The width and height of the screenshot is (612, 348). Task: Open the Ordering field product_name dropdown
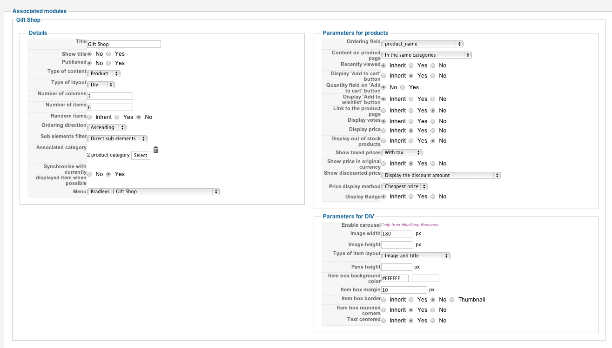[x=422, y=44]
